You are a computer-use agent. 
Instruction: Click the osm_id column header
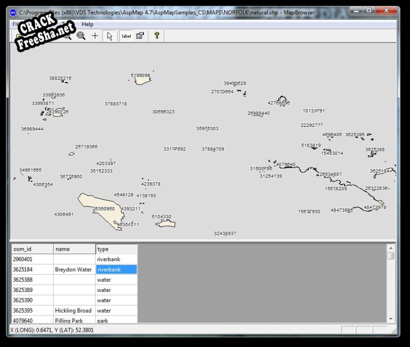click(32, 249)
